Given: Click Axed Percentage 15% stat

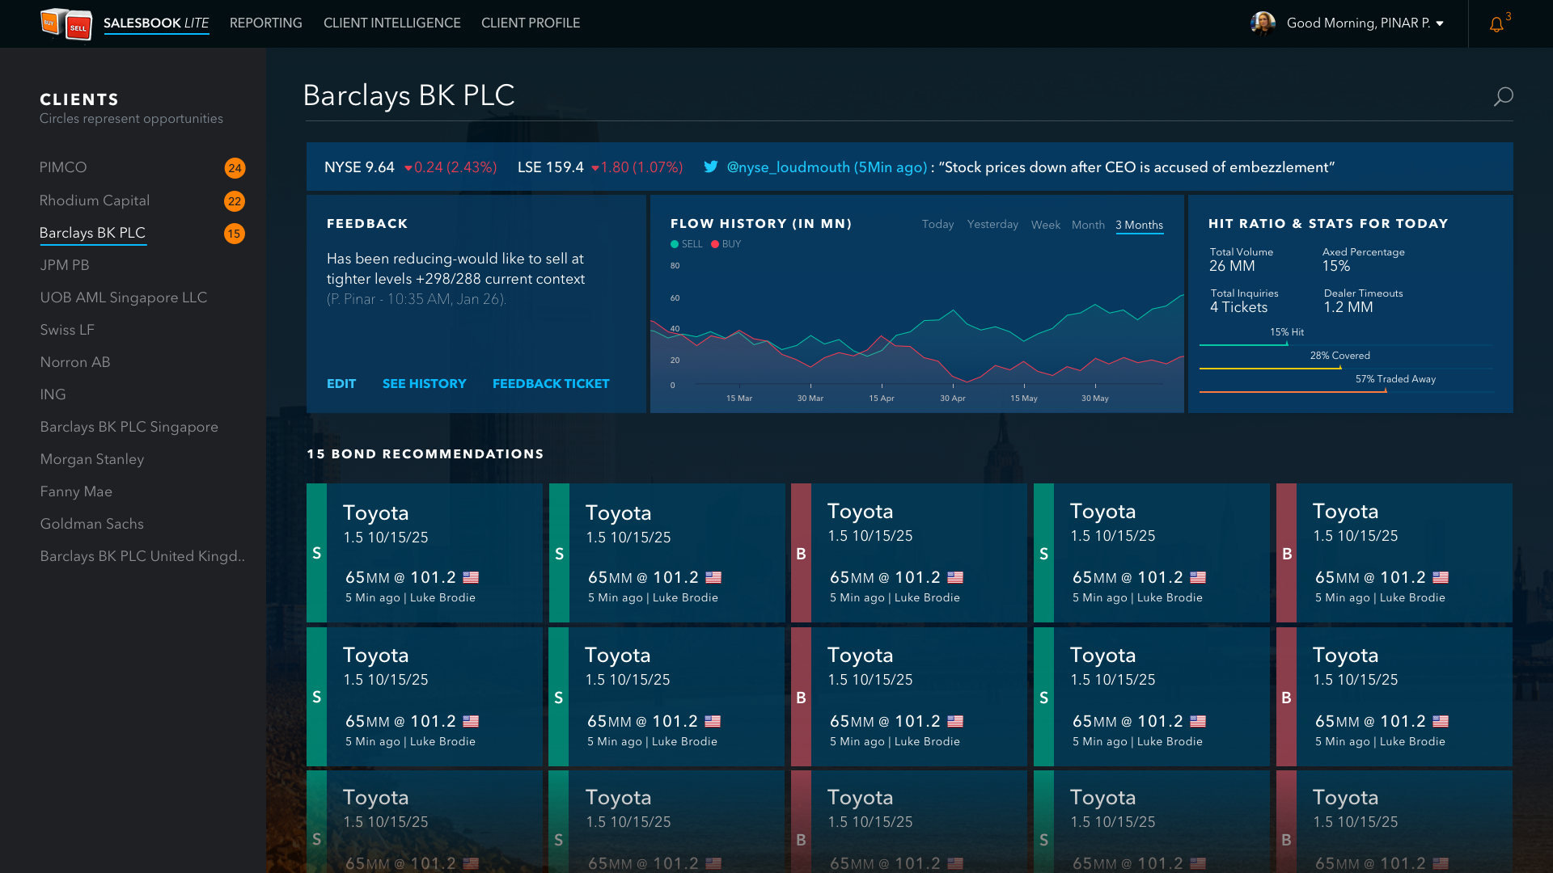Looking at the screenshot, I should [x=1363, y=259].
